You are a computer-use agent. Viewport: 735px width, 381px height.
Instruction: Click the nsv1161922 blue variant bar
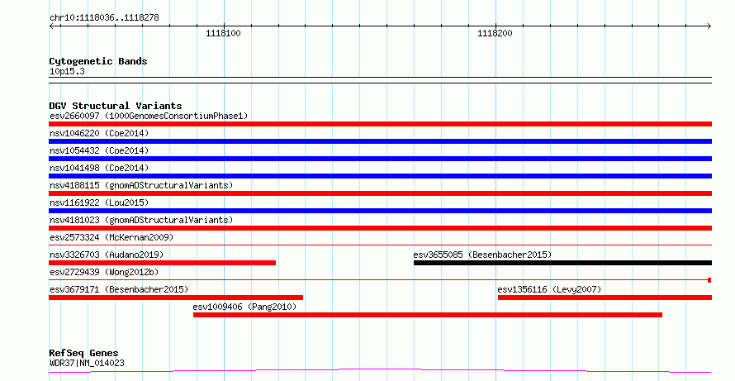(380, 211)
